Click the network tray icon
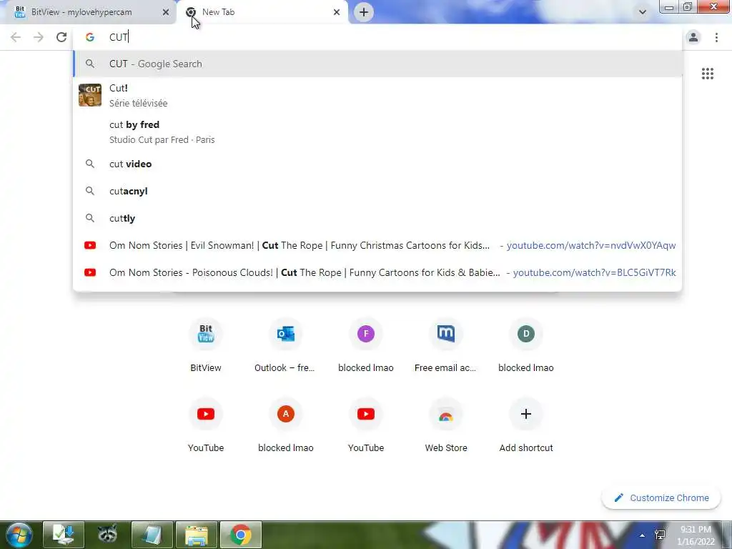Screen dimensions: 732x549 tap(660, 535)
